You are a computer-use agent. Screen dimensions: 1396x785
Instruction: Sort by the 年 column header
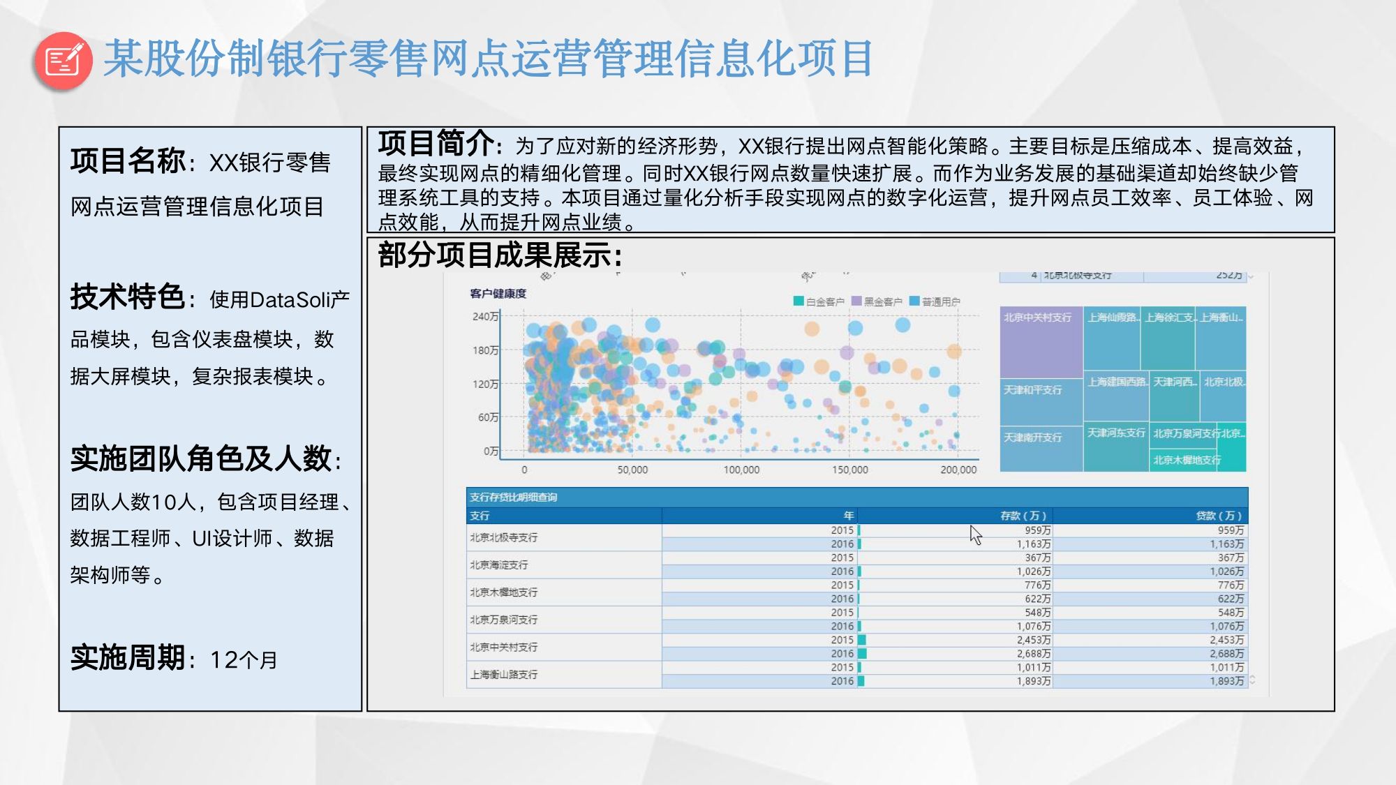[x=848, y=516]
